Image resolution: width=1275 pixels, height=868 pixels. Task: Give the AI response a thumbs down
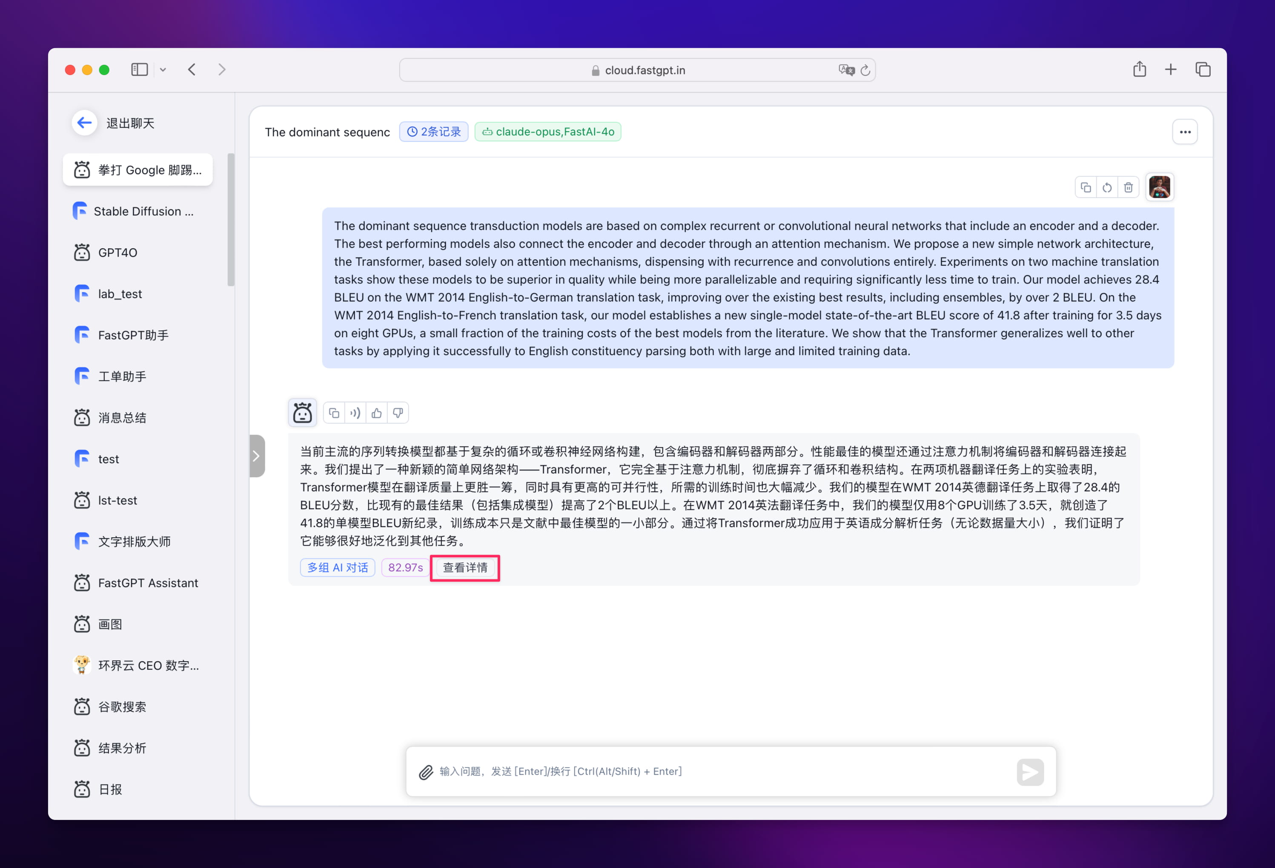pyautogui.click(x=398, y=413)
